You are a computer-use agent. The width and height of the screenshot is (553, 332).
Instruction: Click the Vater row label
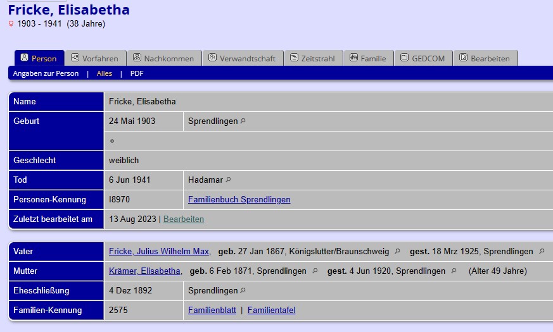pos(23,252)
